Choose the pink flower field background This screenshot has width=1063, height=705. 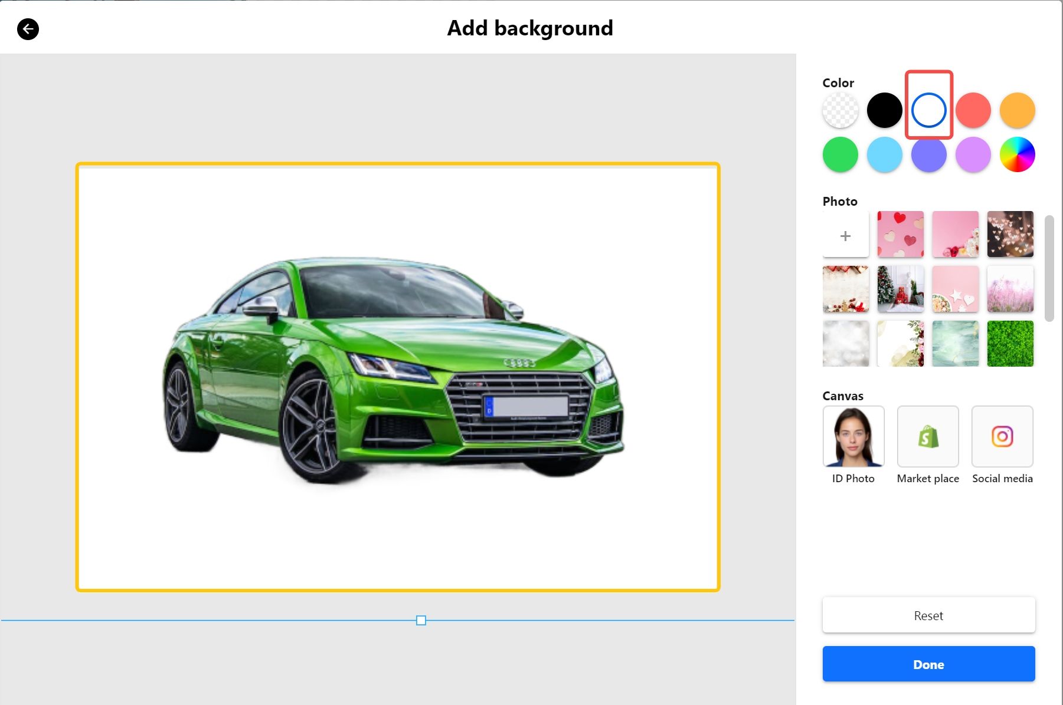(x=1010, y=289)
